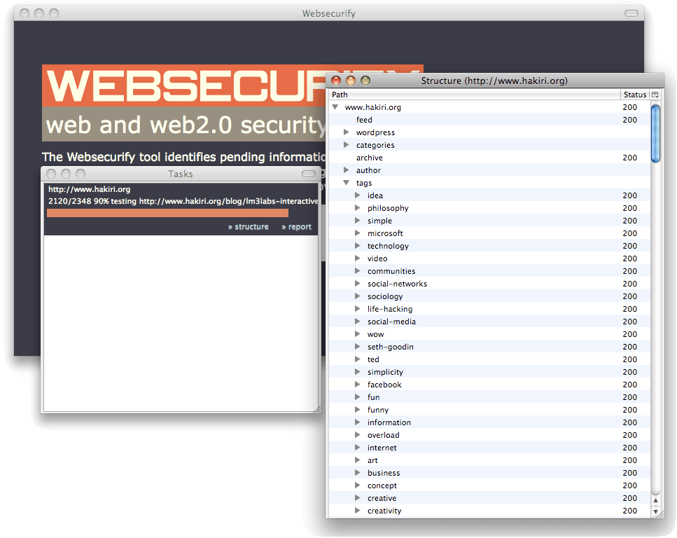Click the orange scan progress bar

click(x=167, y=212)
